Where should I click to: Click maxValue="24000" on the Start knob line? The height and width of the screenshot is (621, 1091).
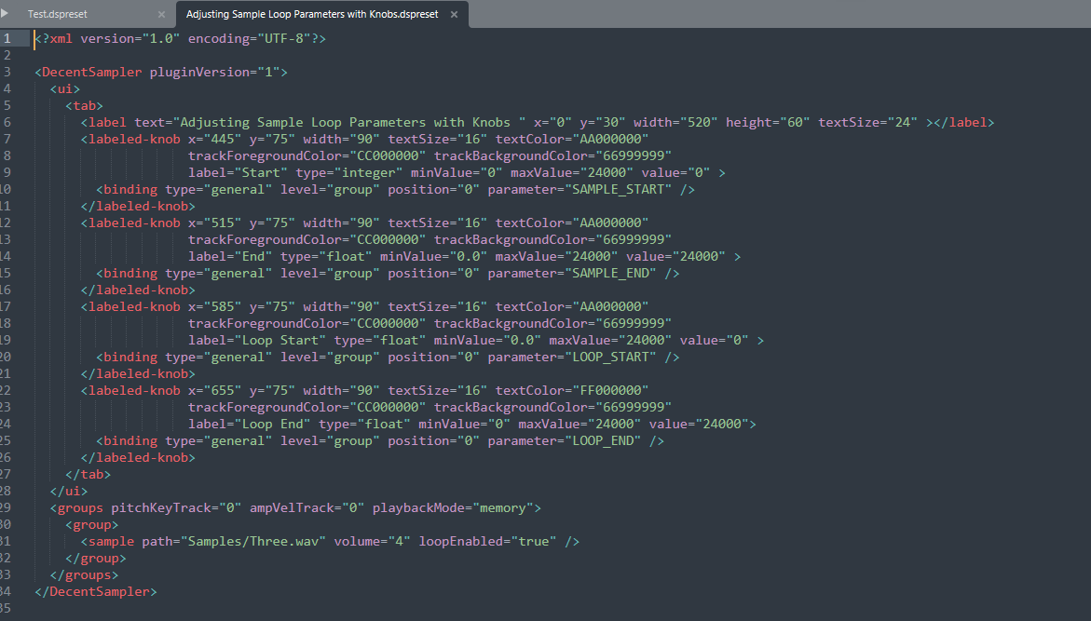coord(572,172)
